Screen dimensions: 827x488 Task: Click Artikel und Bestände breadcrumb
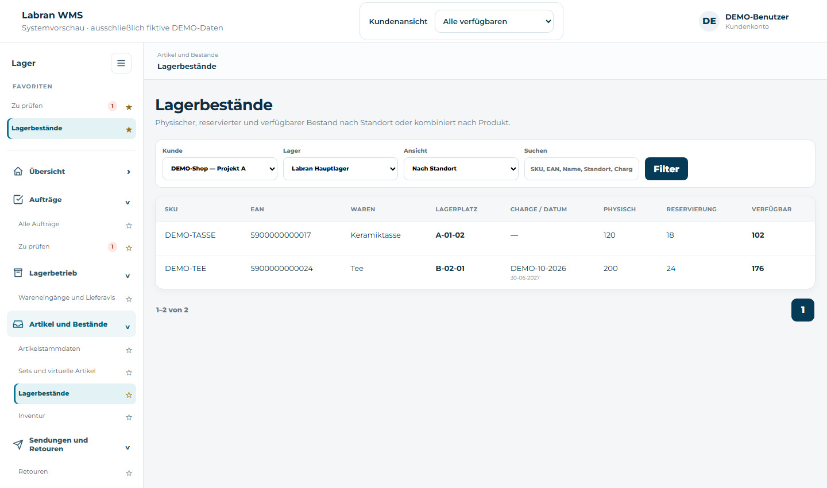(188, 55)
